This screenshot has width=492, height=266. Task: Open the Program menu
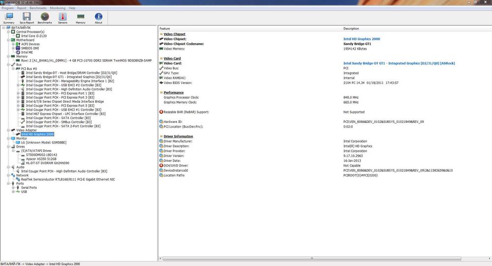[x=8, y=8]
